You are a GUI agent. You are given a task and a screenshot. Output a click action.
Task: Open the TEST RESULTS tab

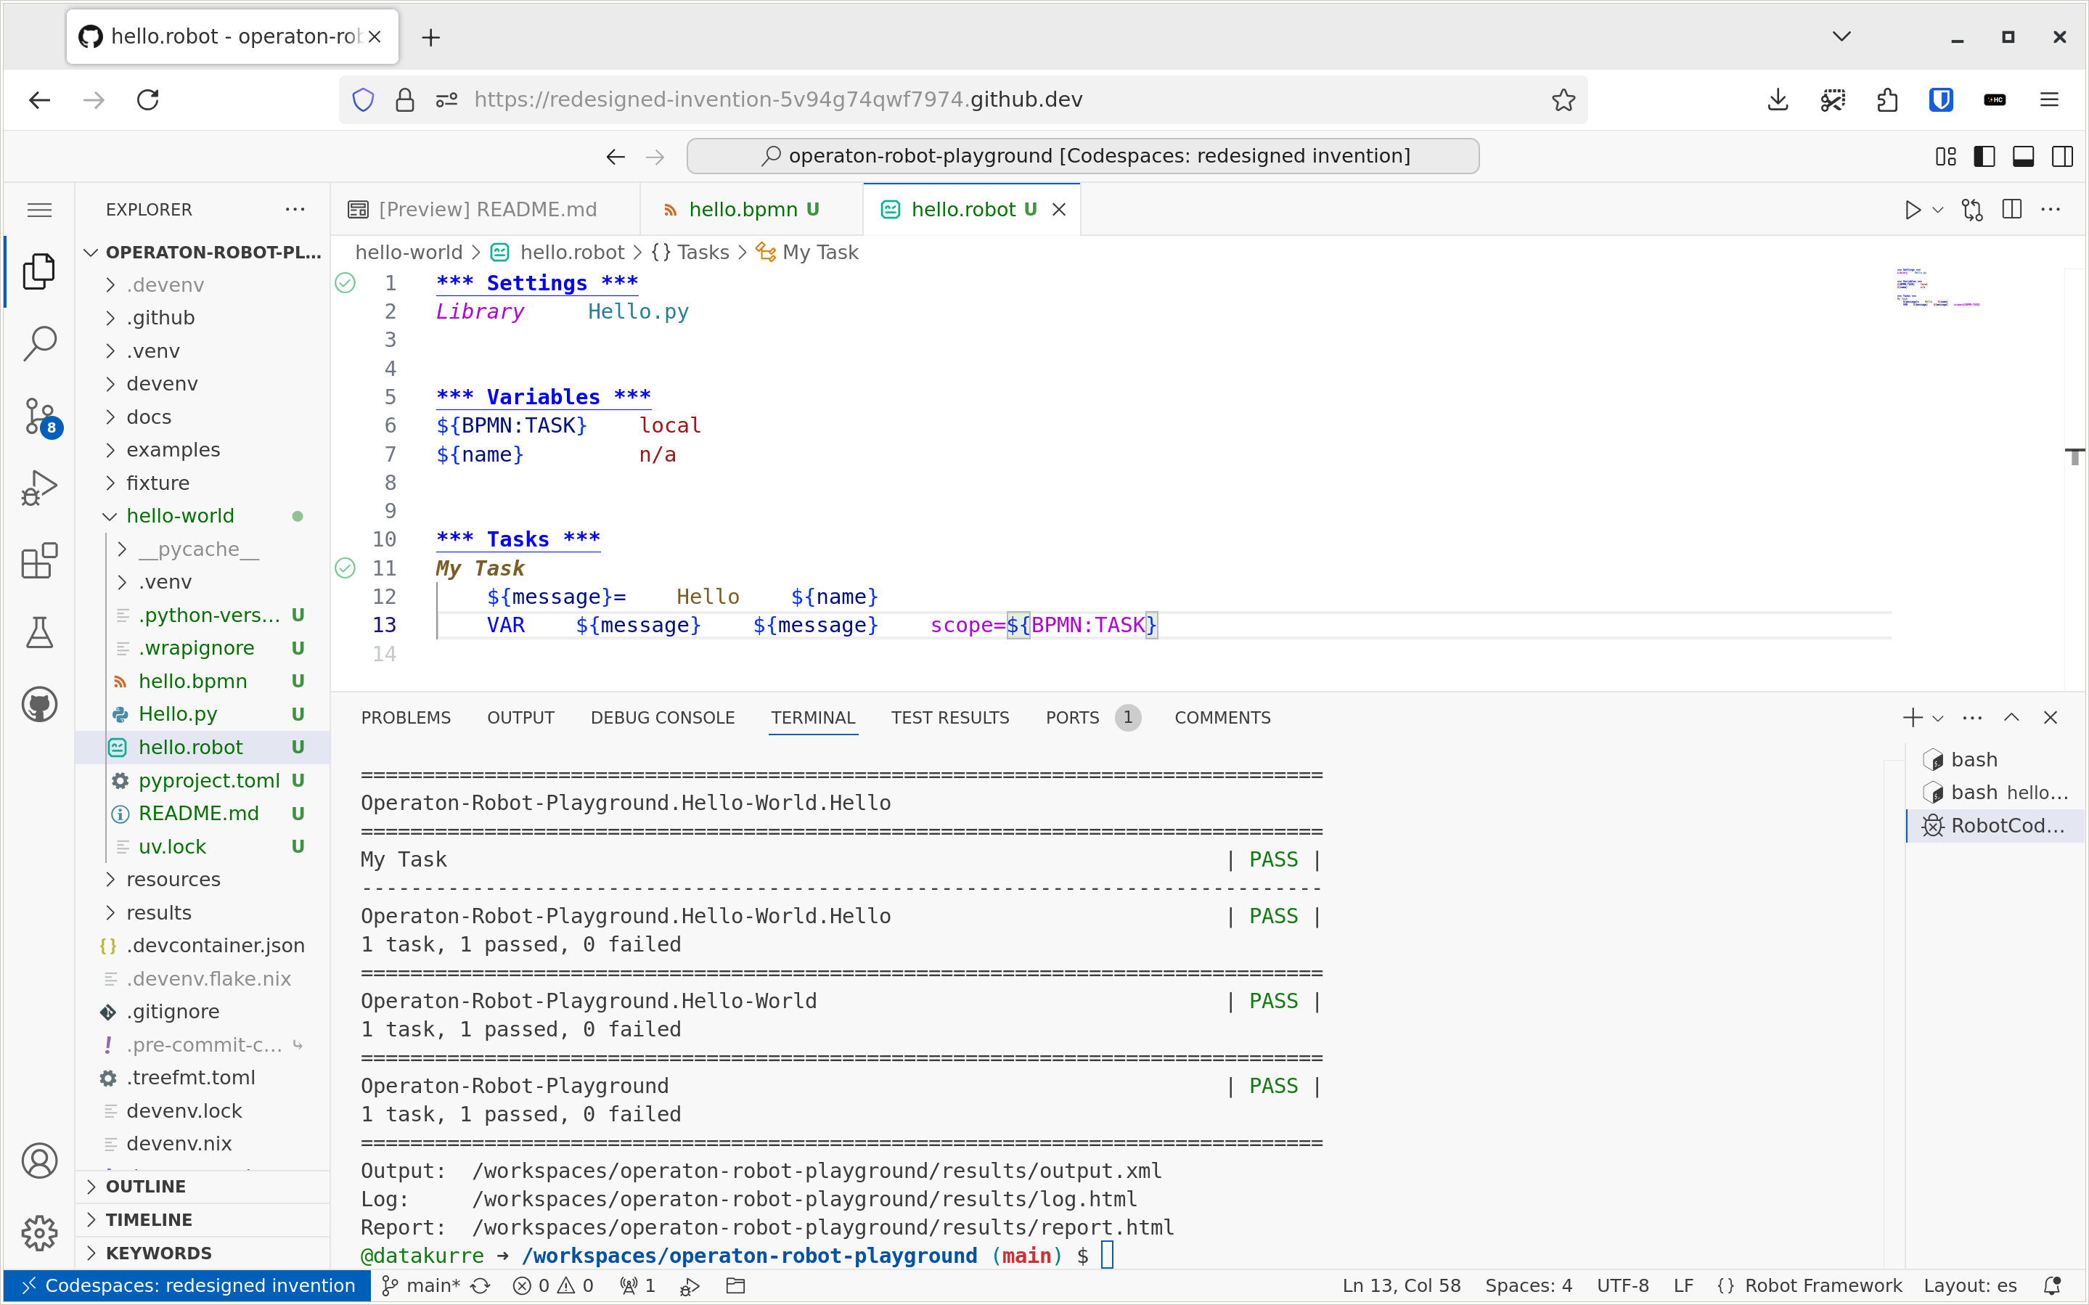pos(950,717)
